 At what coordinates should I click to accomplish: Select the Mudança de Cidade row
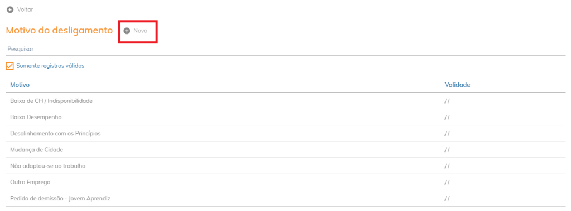point(286,150)
